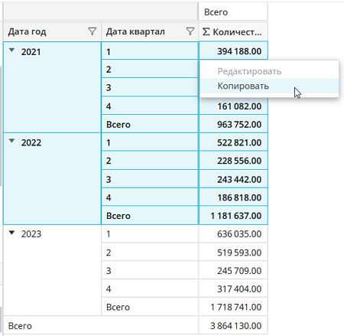Select the 2022 quarter 1 value 522 821.00
This screenshot has height=336, width=344.
[x=233, y=142]
